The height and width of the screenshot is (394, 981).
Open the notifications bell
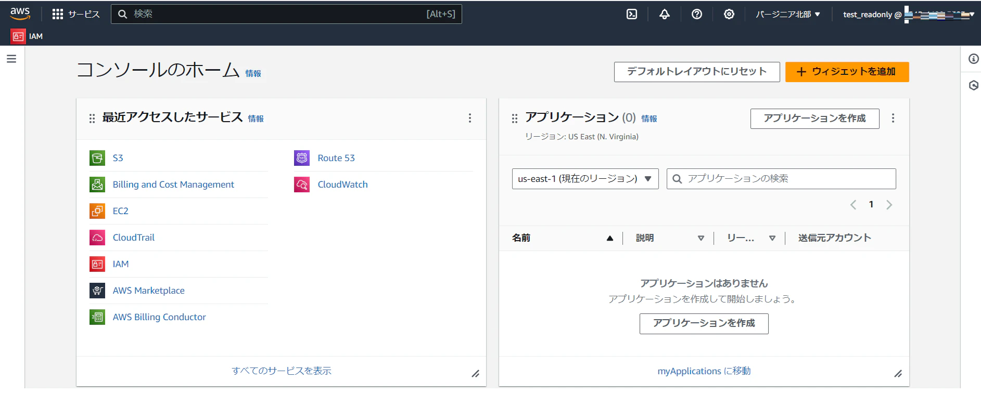point(665,14)
